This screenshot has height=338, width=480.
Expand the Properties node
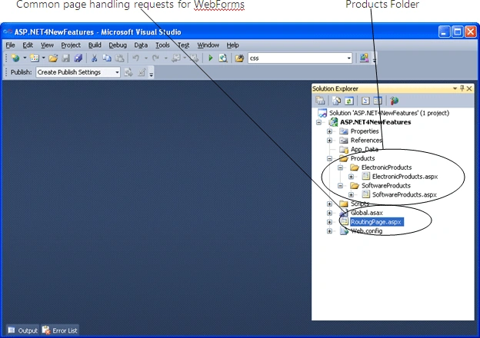[x=329, y=131]
